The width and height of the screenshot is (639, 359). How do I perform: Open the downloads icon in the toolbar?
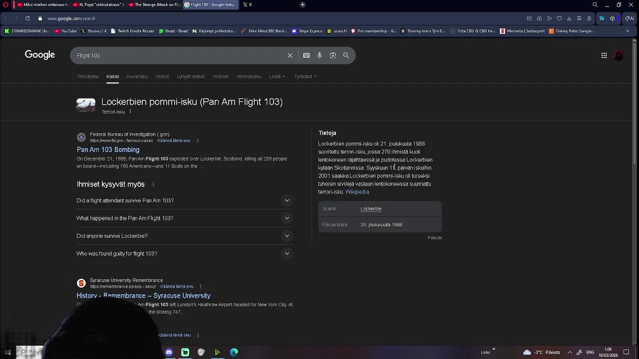pos(569,18)
